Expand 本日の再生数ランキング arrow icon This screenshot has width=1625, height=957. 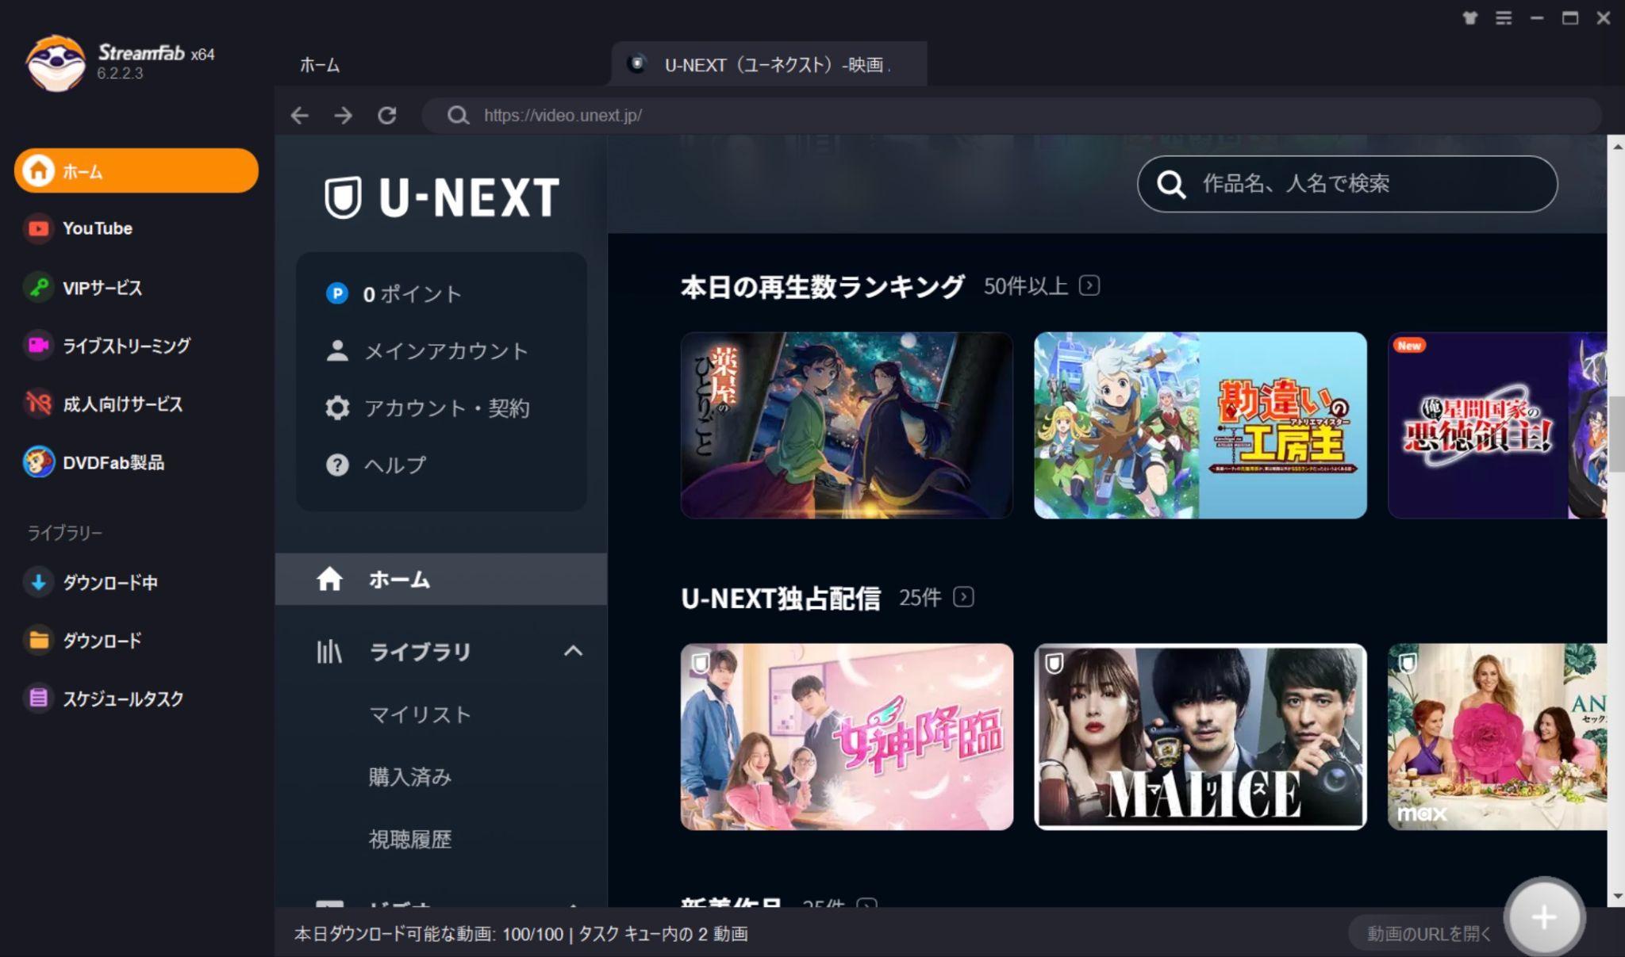click(1089, 285)
